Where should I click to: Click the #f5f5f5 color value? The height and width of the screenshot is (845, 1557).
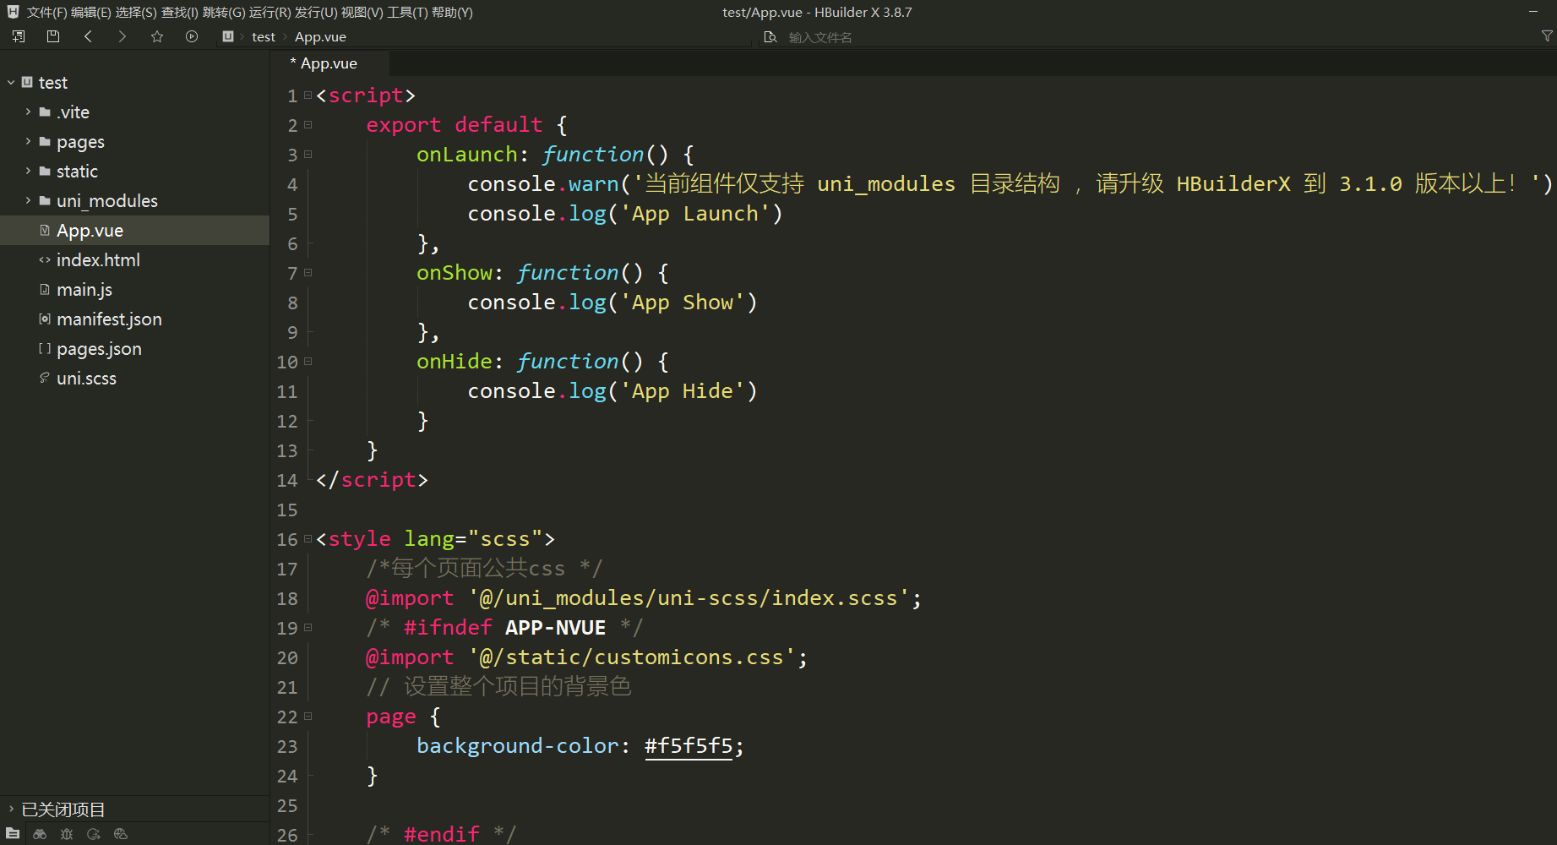coord(689,745)
